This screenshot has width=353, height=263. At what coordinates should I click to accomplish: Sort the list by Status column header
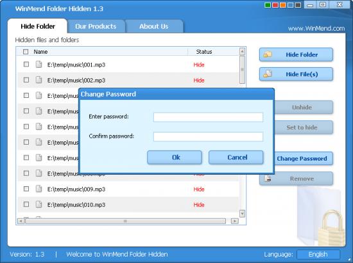pyautogui.click(x=204, y=52)
